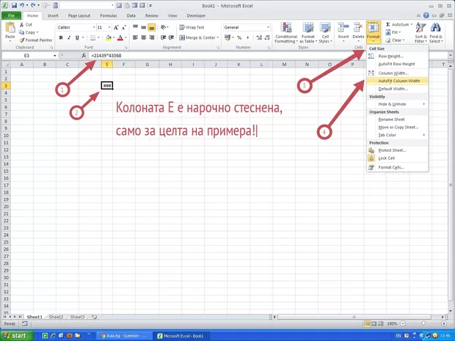
Task: Switch to the Insert ribbon tab
Action: pyautogui.click(x=53, y=15)
